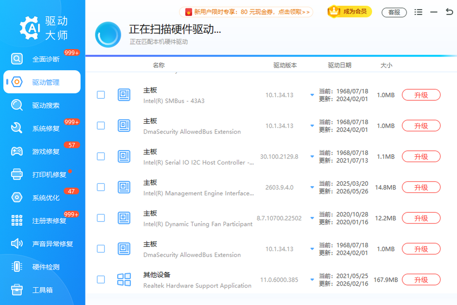Go to 驱动搜索 page

tap(42, 105)
